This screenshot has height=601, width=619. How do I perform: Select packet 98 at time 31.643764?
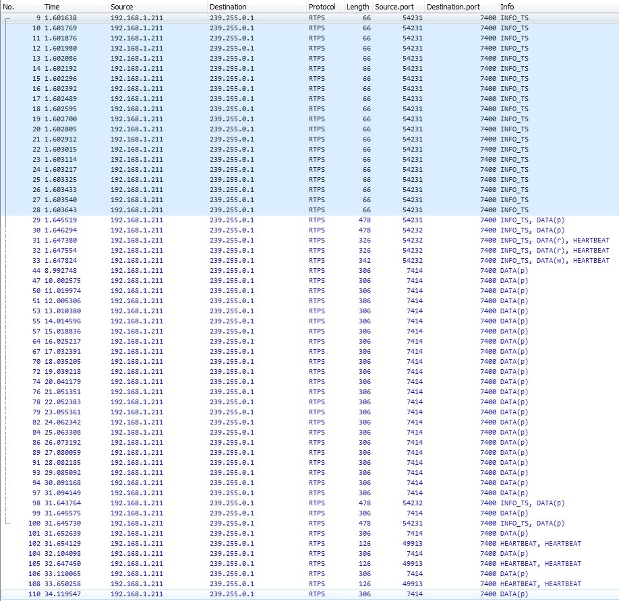[x=309, y=503]
